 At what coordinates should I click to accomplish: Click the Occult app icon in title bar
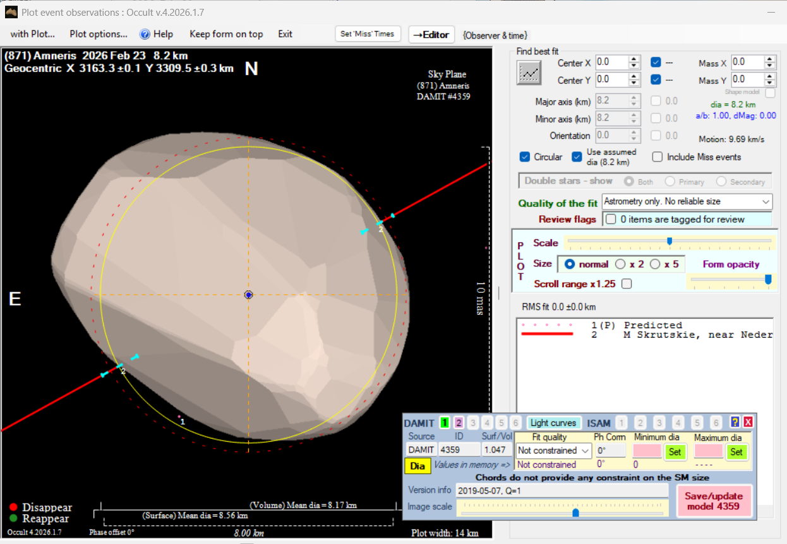(x=11, y=12)
